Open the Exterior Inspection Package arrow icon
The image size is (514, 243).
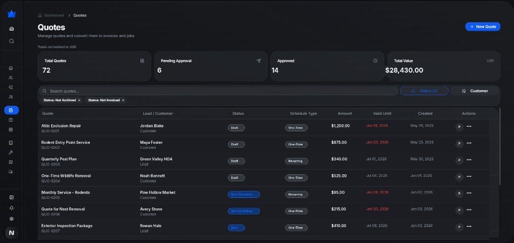tap(459, 226)
